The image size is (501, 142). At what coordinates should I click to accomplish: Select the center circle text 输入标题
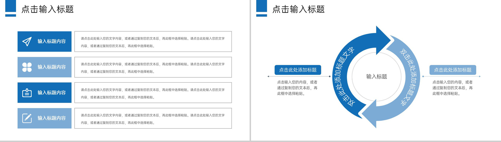click(377, 77)
